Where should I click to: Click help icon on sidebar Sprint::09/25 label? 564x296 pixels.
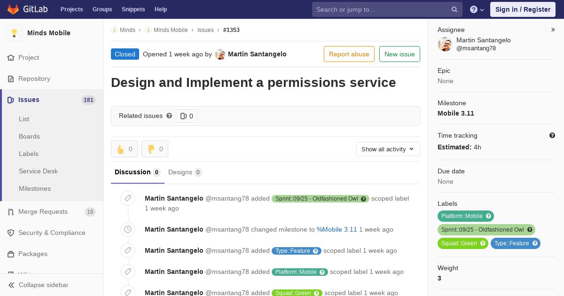pyautogui.click(x=530, y=230)
